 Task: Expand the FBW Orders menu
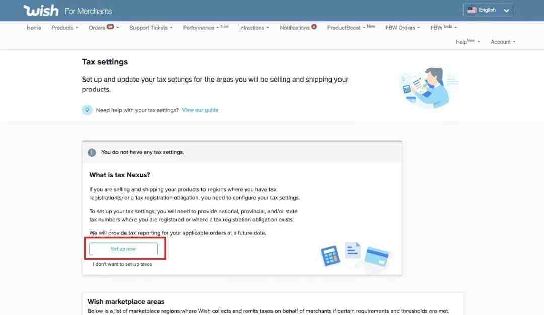pyautogui.click(x=402, y=28)
